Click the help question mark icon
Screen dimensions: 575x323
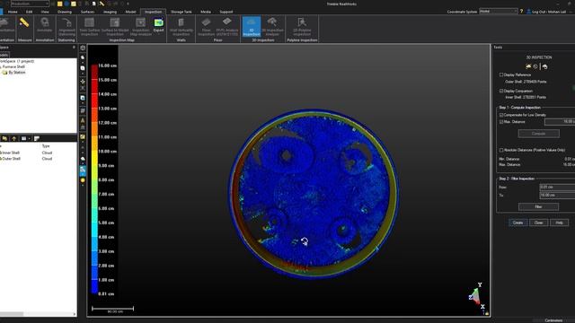click(x=521, y=12)
